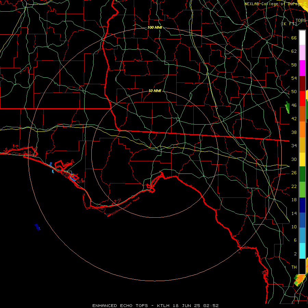
Task: Click the legend value '18'
Action: [294, 200]
